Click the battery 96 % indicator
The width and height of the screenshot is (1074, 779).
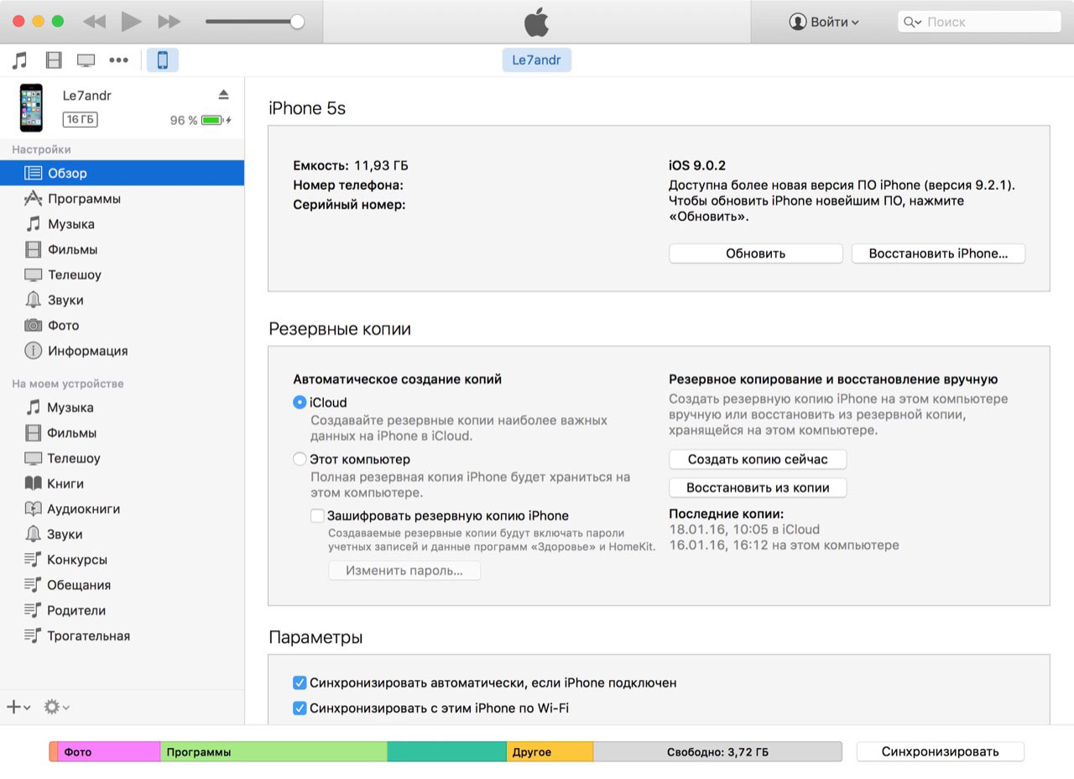201,120
